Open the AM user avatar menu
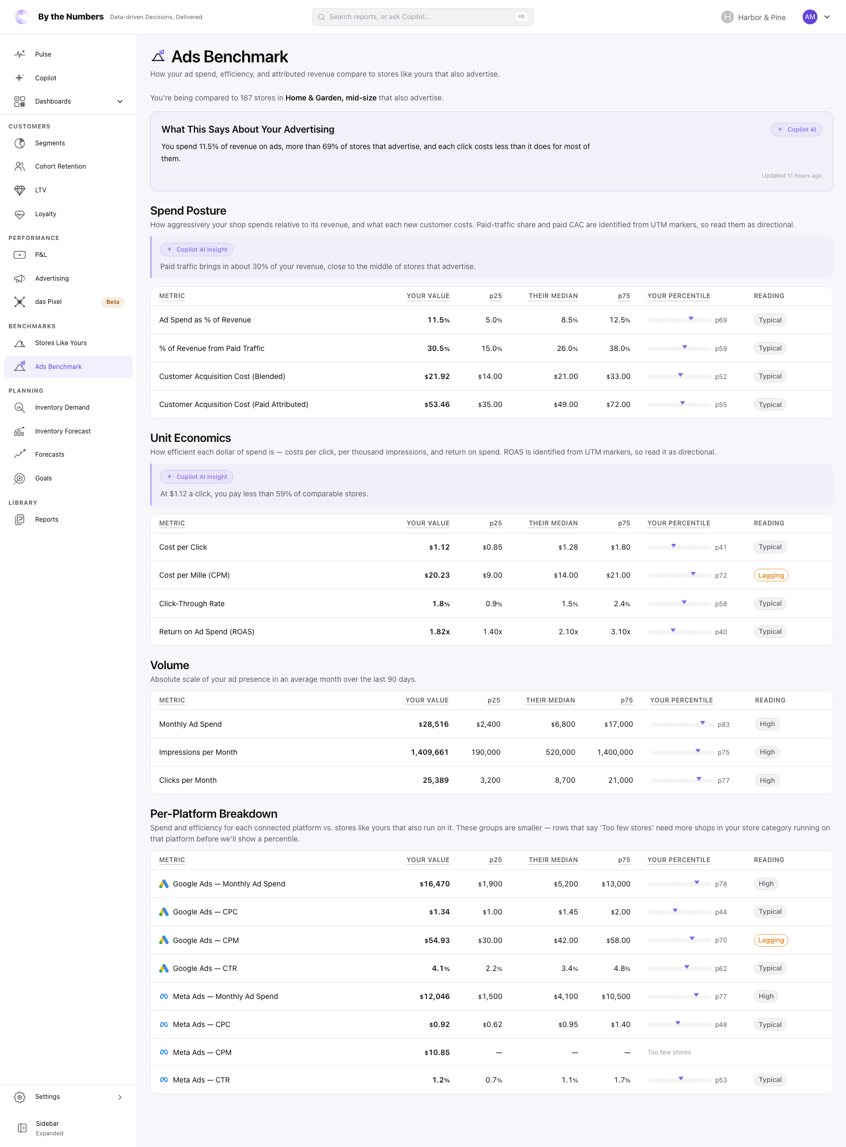The width and height of the screenshot is (846, 1147). point(810,17)
